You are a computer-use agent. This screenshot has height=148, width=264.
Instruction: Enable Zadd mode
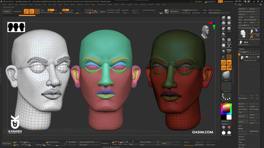pos(65,10)
